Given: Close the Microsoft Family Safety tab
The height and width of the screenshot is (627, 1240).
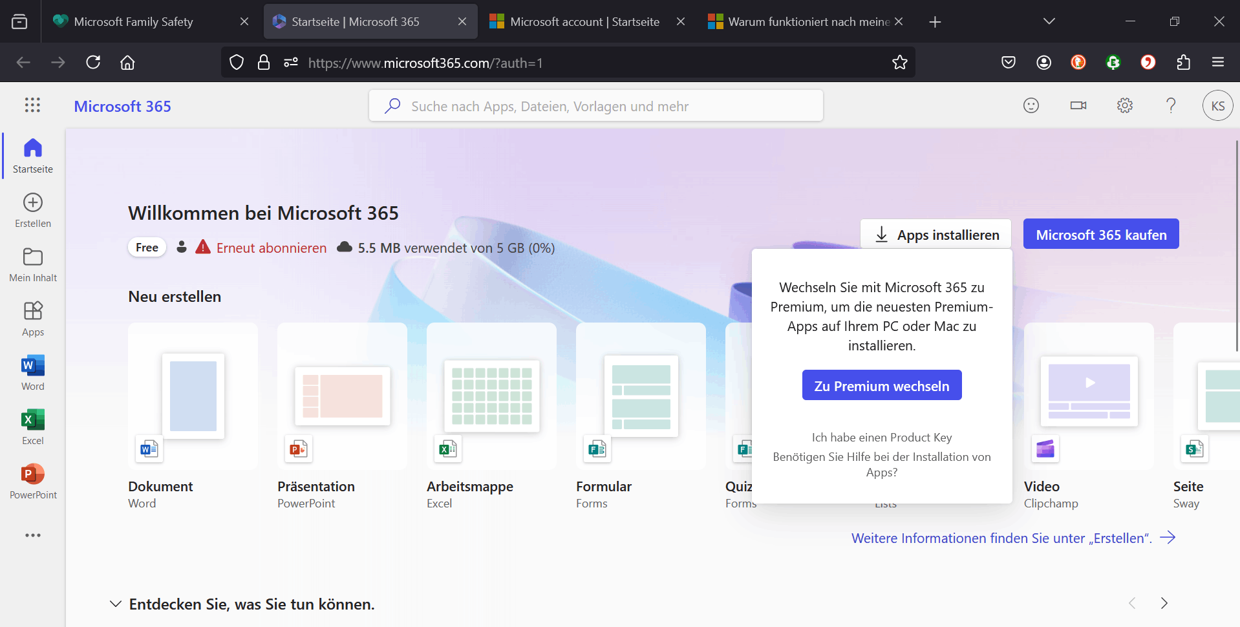Looking at the screenshot, I should pos(244,21).
